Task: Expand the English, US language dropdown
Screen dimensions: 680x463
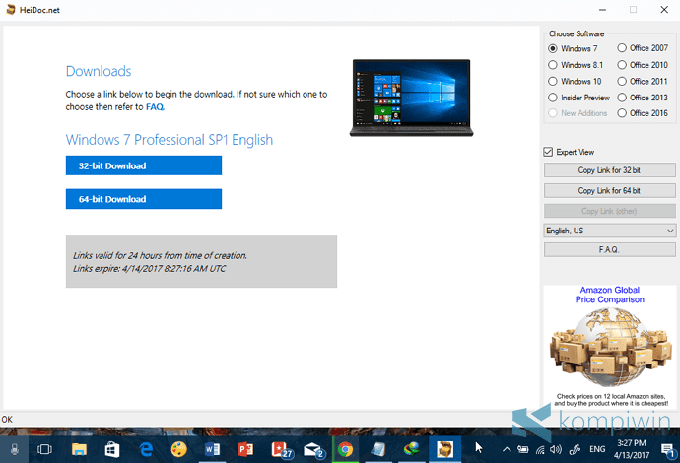Action: click(x=609, y=231)
